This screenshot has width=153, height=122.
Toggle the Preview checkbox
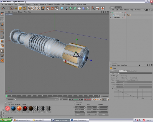tap(126, 76)
